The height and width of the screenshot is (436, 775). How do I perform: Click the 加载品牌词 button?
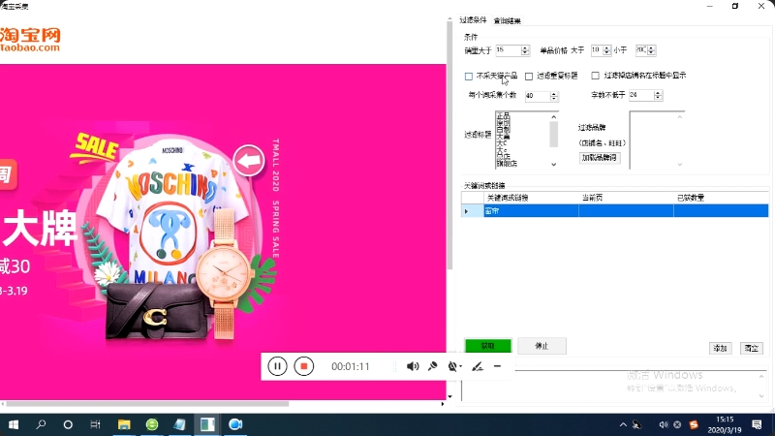[599, 158]
